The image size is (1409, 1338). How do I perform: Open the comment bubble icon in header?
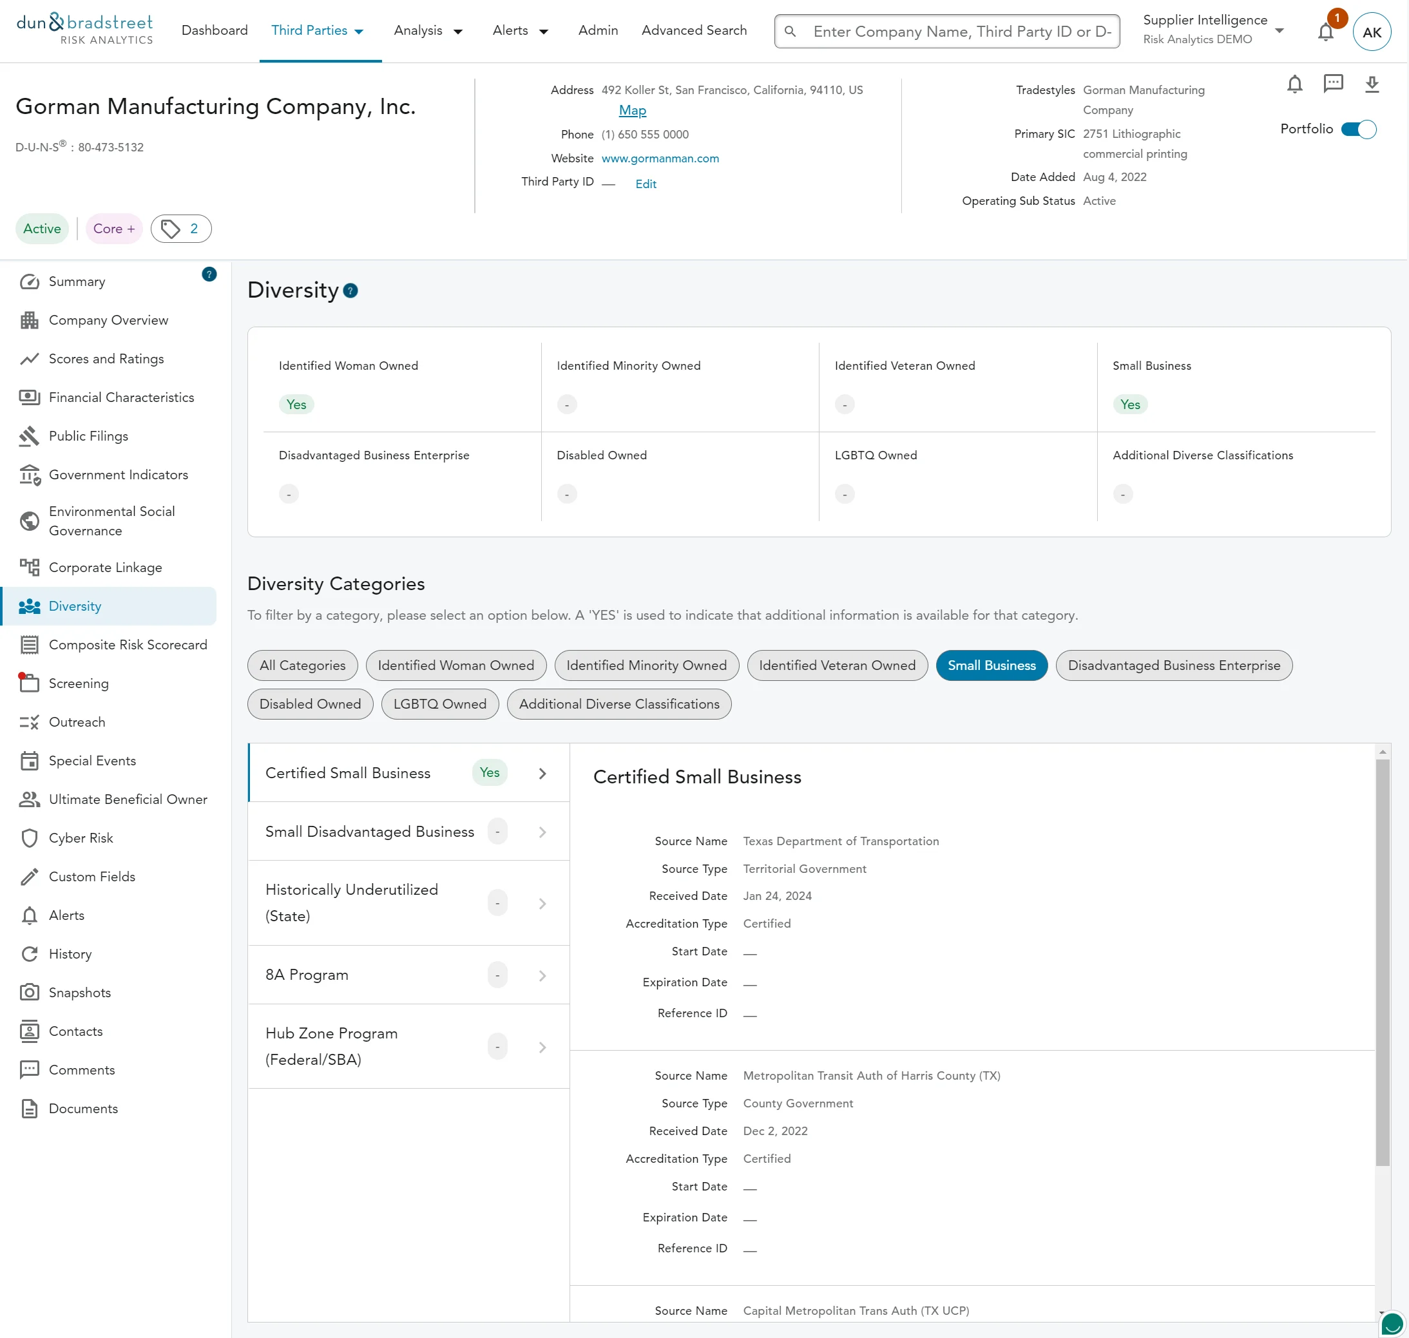click(x=1333, y=84)
